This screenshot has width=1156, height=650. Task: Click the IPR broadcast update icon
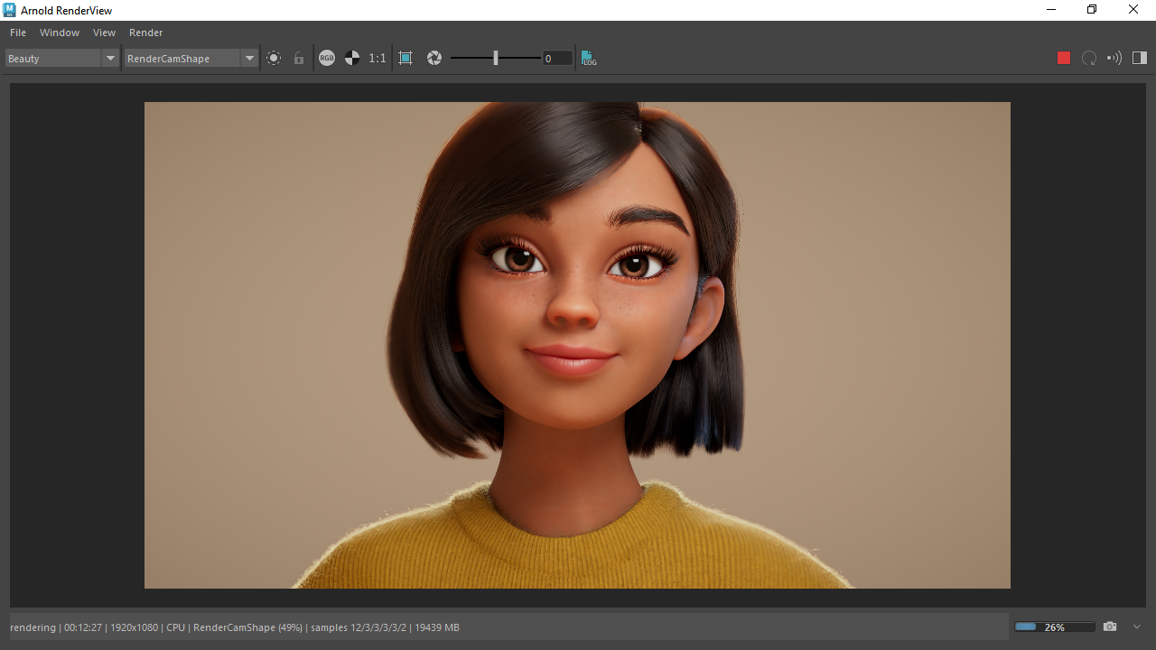pyautogui.click(x=1114, y=58)
